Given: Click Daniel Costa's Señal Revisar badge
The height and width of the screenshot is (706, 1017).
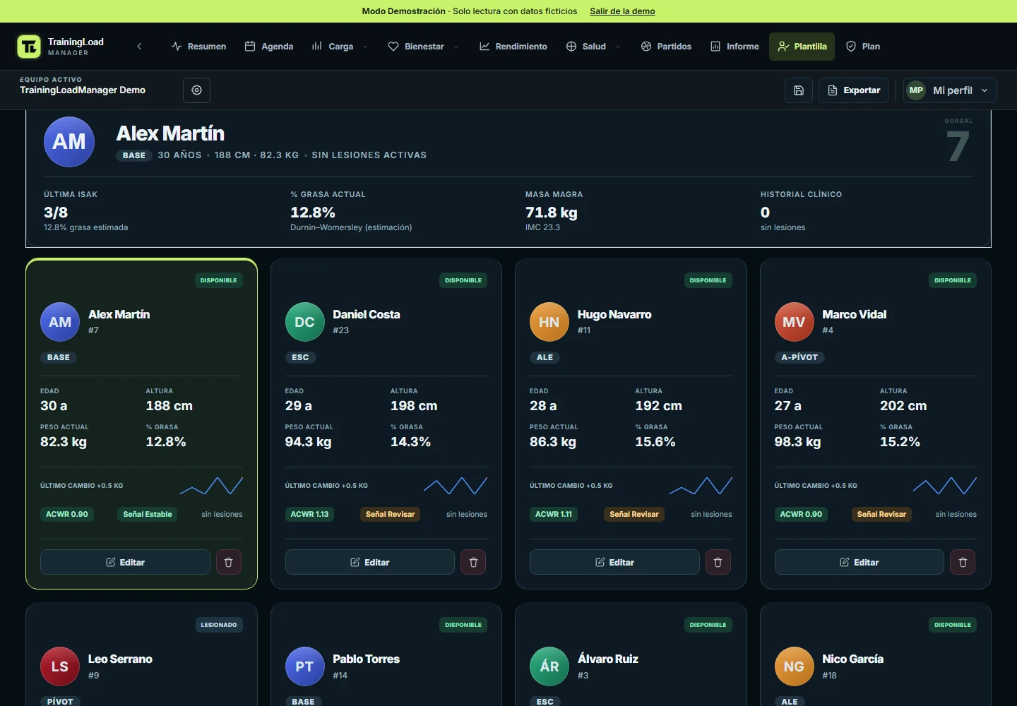Looking at the screenshot, I should (390, 514).
